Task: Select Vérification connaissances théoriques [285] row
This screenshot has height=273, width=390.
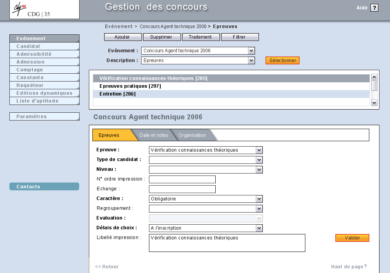Action: pos(231,78)
